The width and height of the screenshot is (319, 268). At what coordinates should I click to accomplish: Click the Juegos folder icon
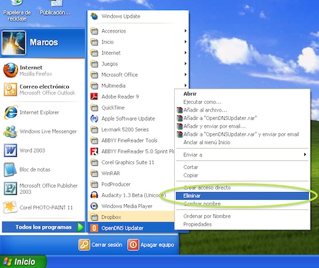pyautogui.click(x=94, y=64)
